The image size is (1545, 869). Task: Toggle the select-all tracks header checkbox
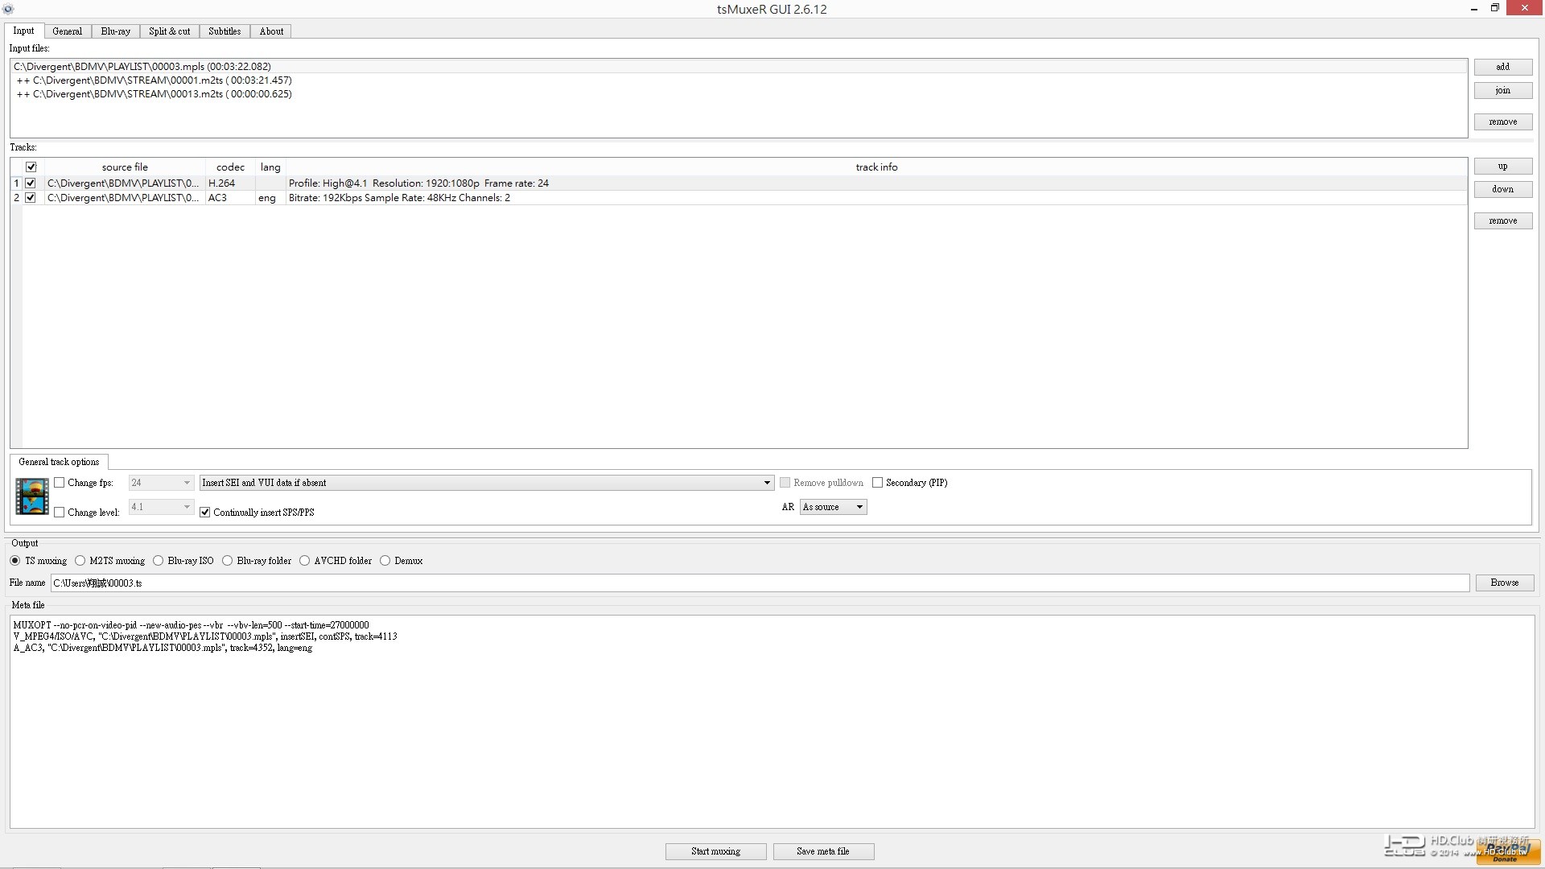pos(31,167)
